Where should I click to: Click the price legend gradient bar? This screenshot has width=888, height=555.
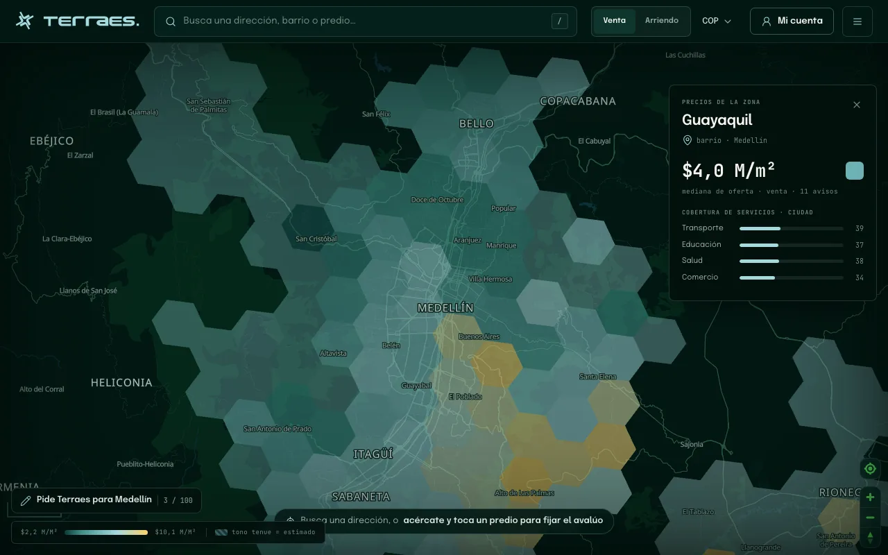click(106, 532)
